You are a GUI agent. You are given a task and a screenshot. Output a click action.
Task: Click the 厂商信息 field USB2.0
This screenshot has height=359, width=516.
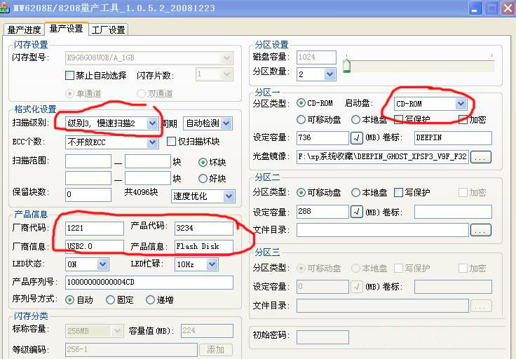(x=95, y=247)
